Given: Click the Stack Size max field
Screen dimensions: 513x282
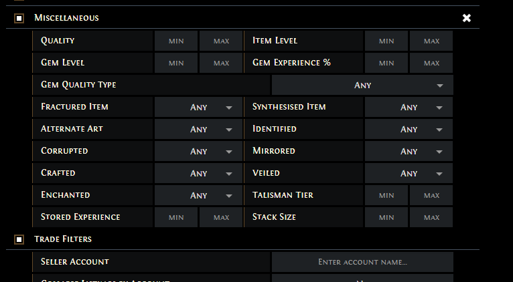Looking at the screenshot, I should tap(431, 217).
